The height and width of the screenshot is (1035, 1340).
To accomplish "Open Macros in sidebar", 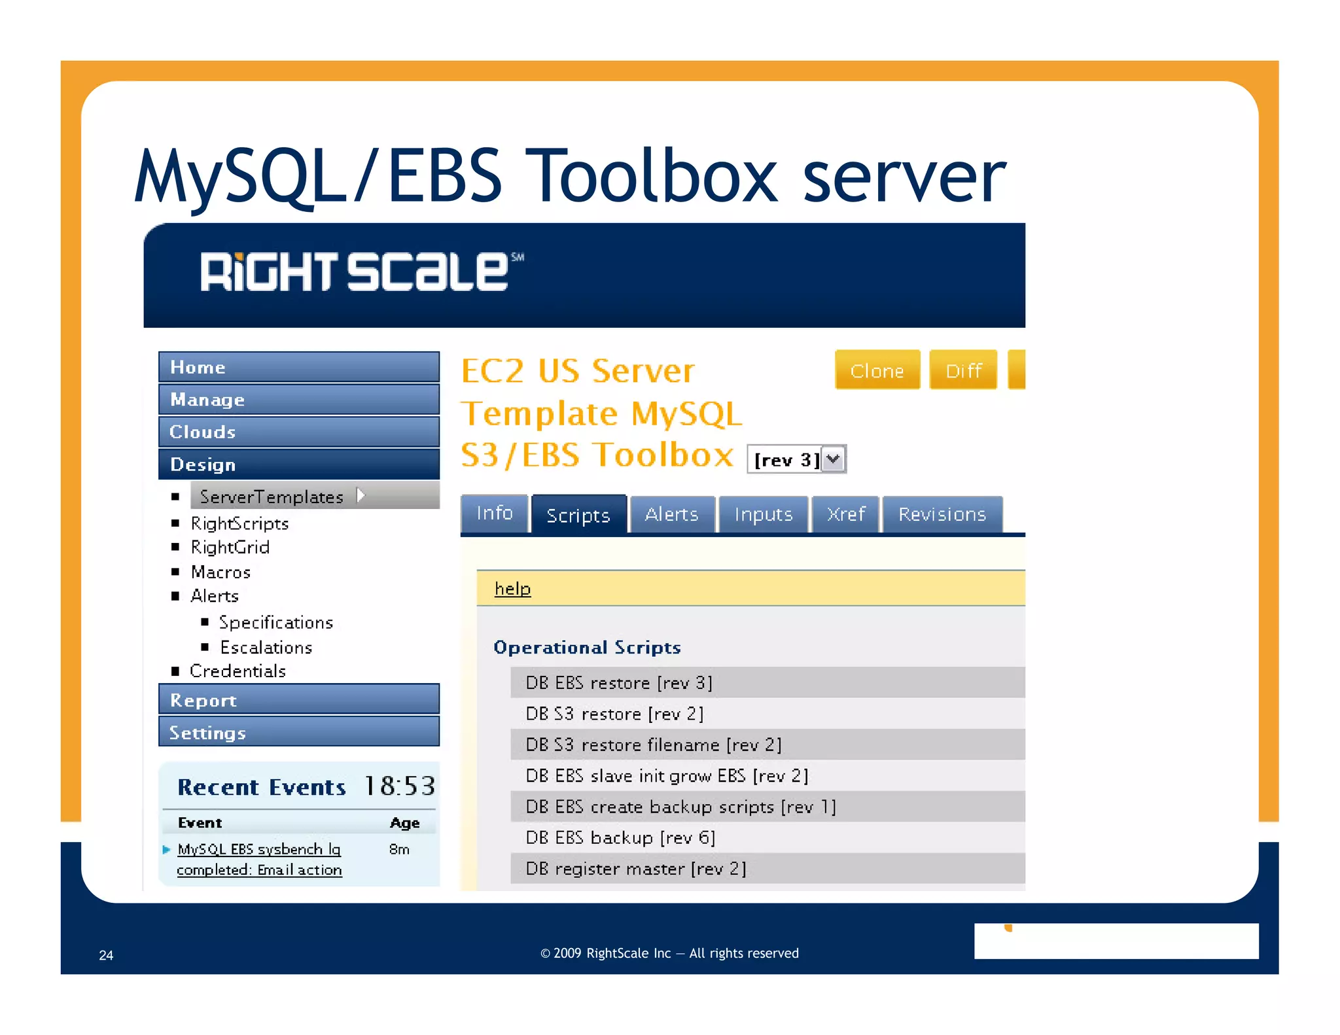I will (220, 572).
